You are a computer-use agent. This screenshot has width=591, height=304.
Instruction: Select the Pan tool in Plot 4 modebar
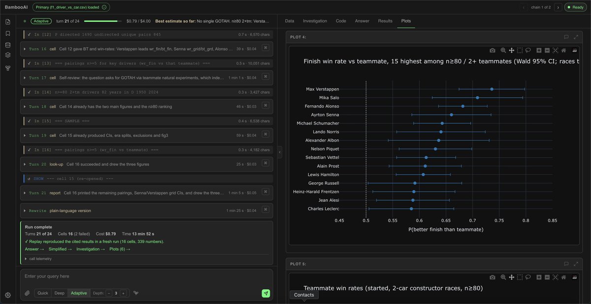point(511,50)
